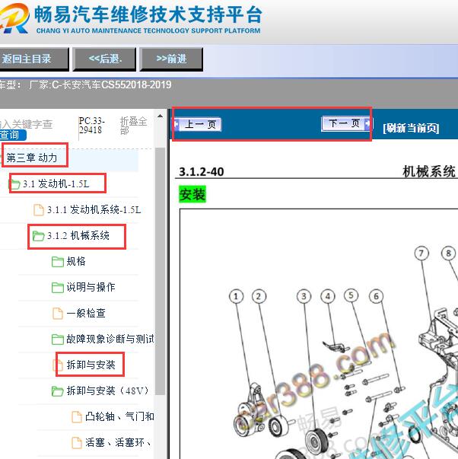
Task: Select 凸轮轴、气门 tree entry text
Action: [x=119, y=416]
